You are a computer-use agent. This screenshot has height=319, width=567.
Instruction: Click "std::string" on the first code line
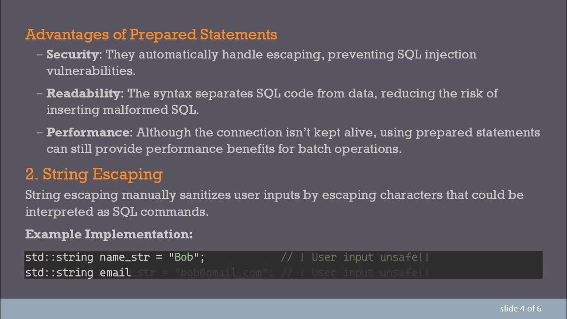click(59, 257)
